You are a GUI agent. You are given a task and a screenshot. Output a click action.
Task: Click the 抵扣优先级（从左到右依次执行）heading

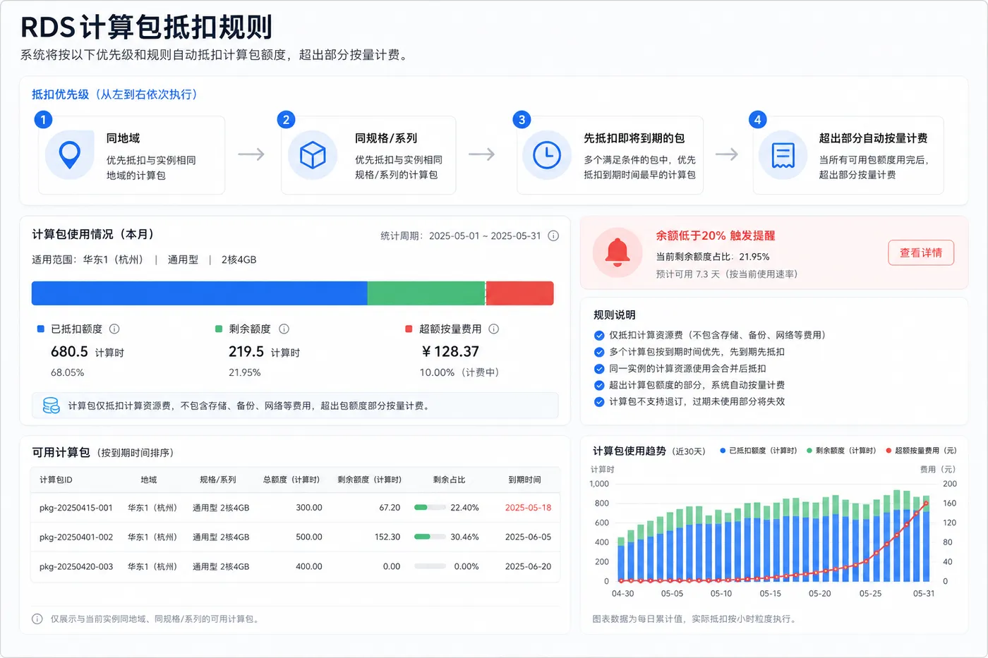115,95
